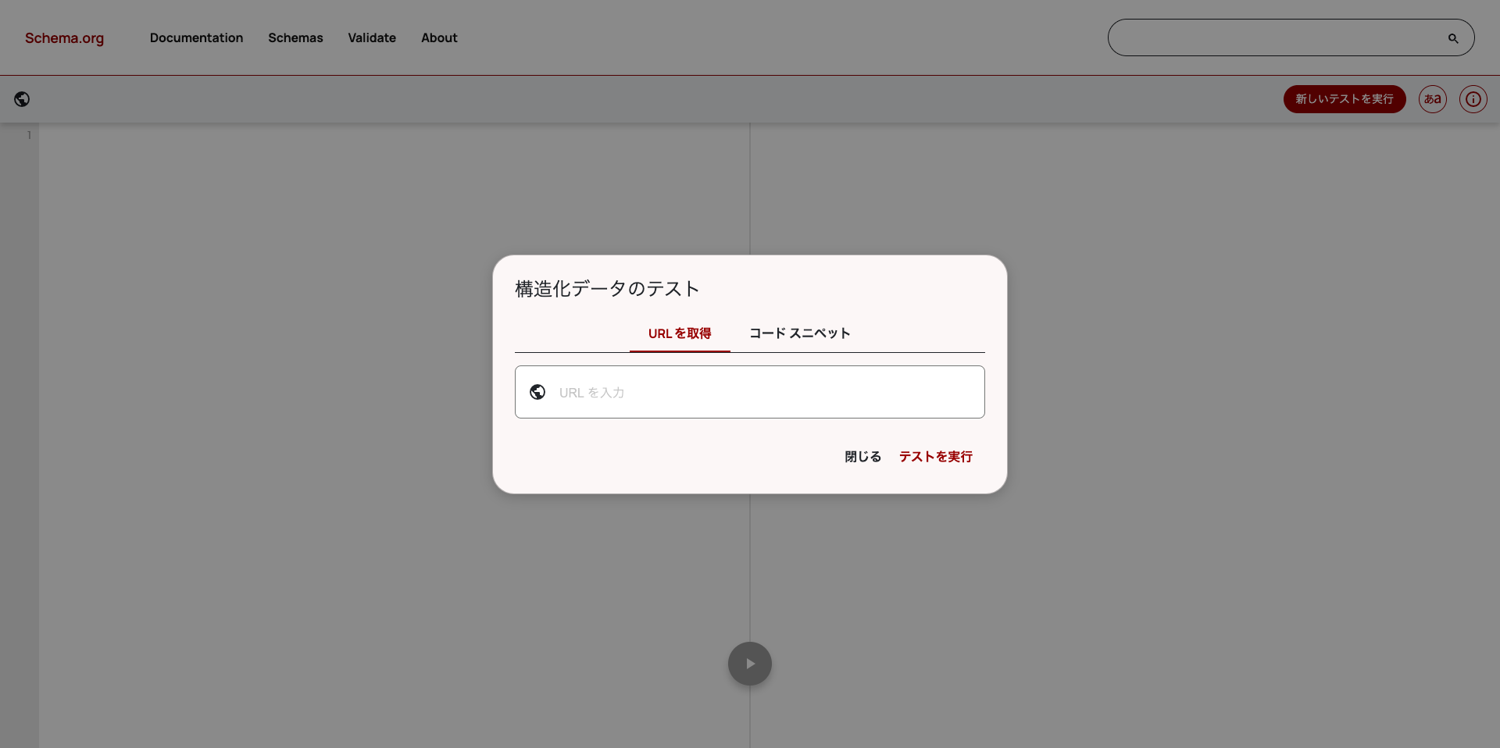Click the globe icon inside URL field

[537, 392]
